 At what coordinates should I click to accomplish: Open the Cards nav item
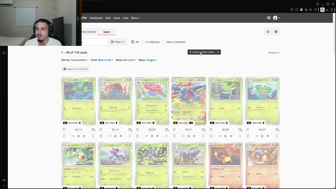[x=117, y=18]
